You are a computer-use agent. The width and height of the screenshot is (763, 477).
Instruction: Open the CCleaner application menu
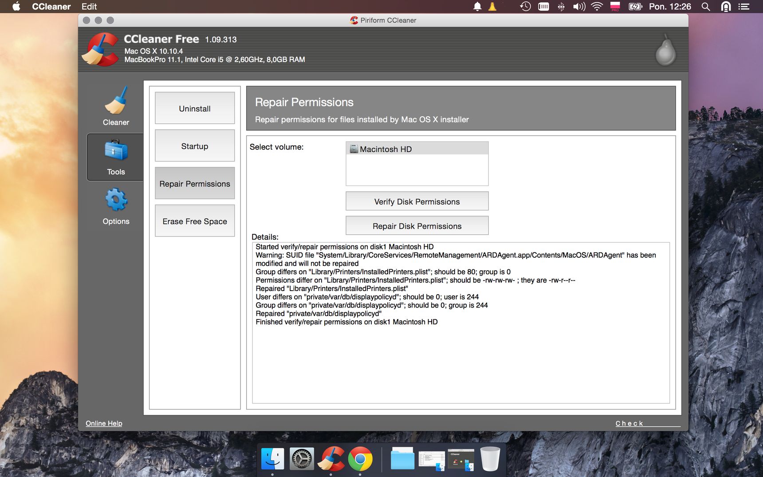[51, 6]
